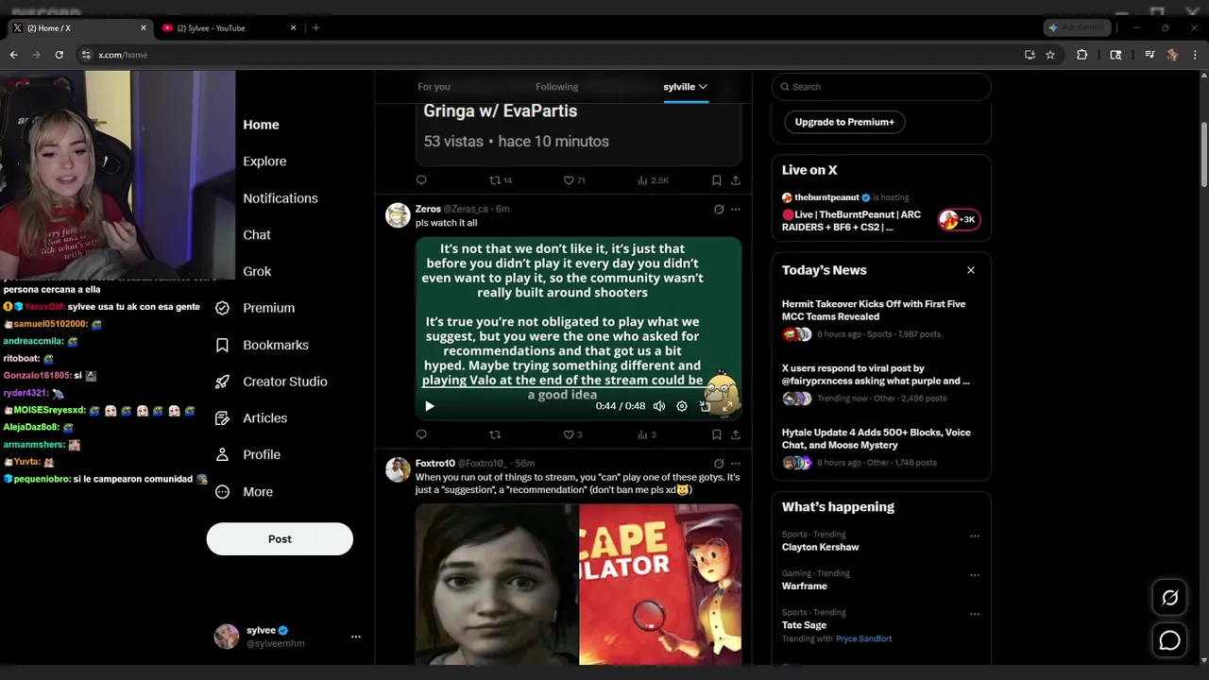Open Explore in the X sidebar
Image resolution: width=1209 pixels, height=680 pixels.
click(264, 161)
